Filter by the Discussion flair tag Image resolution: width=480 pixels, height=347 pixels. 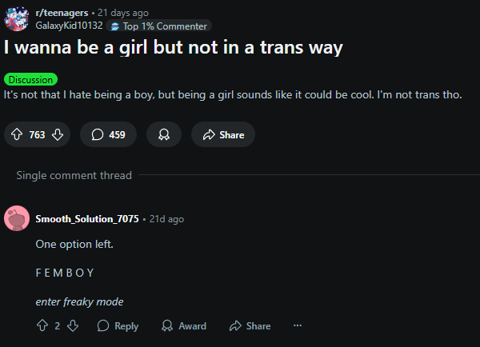point(30,80)
